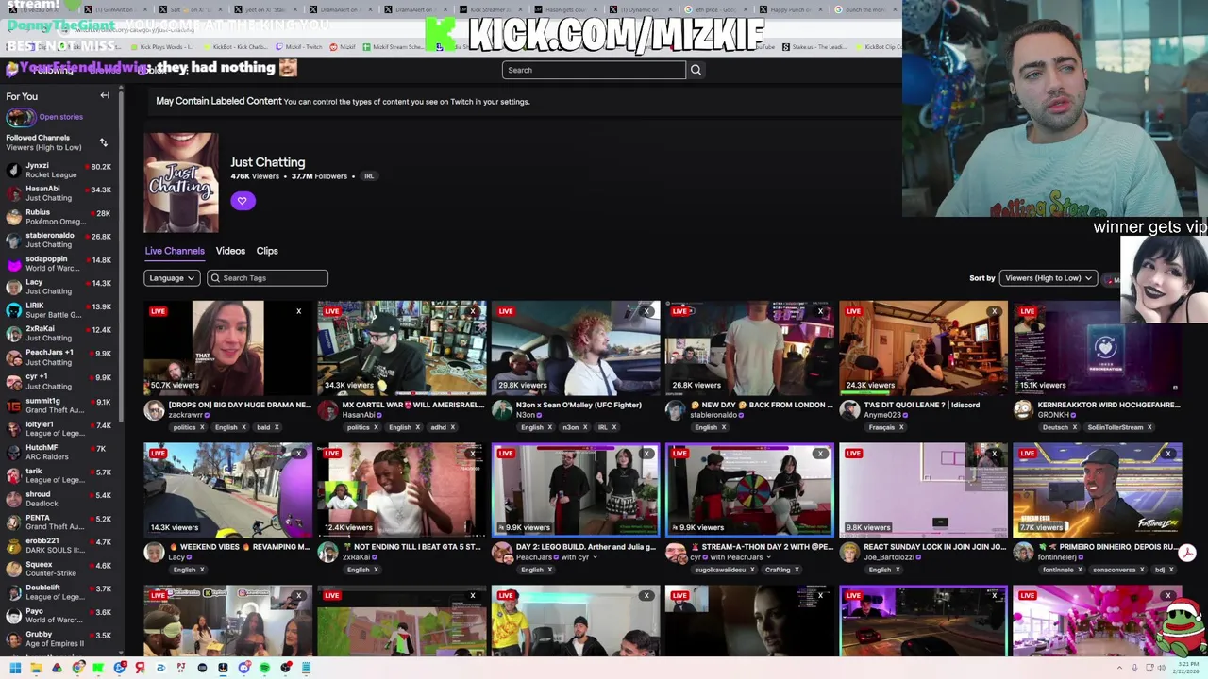Click zackrawrr channel avatar
Viewport: 1208px width, 679px height.
point(154,410)
